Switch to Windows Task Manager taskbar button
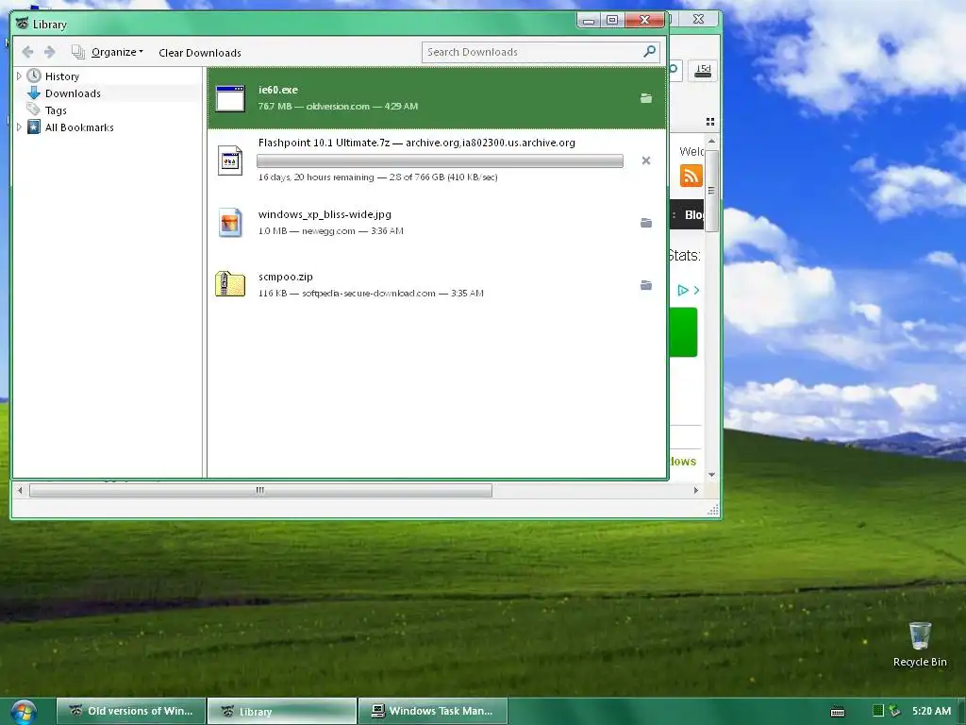Screen dimensions: 966x725 (x=433, y=711)
